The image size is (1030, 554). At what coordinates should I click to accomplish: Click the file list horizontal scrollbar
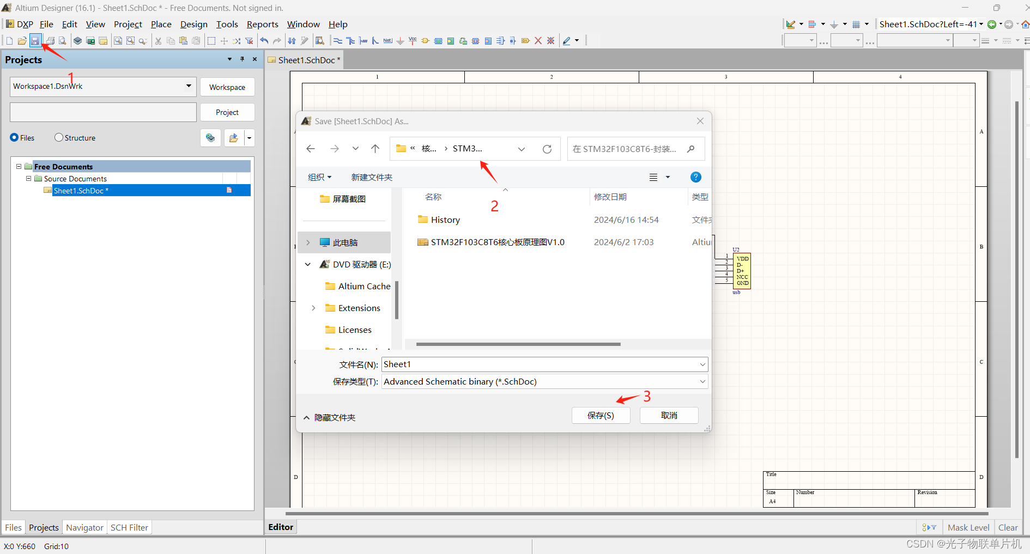518,344
